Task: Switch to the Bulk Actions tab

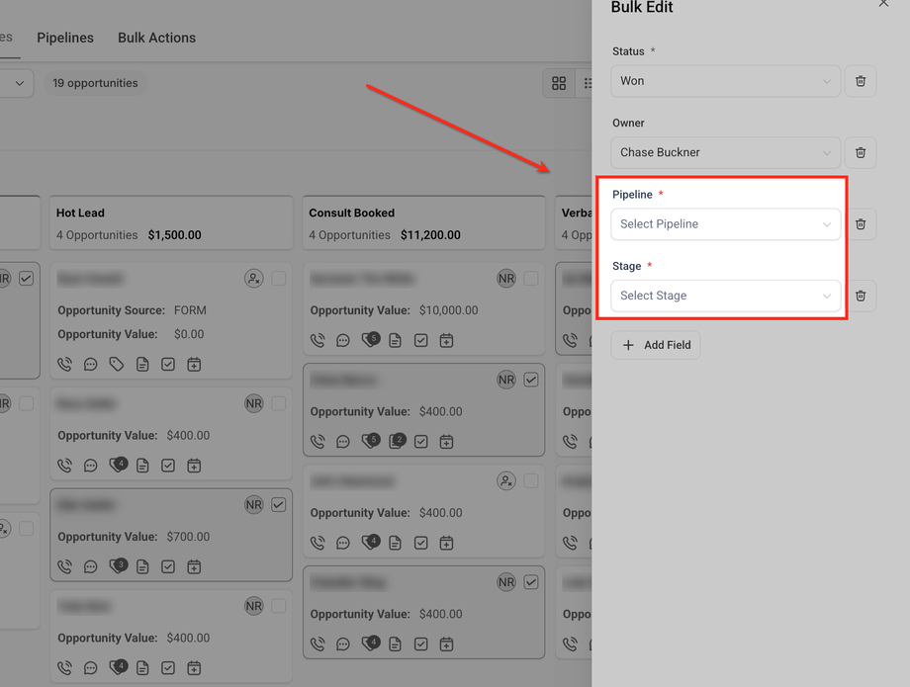Action: (156, 38)
